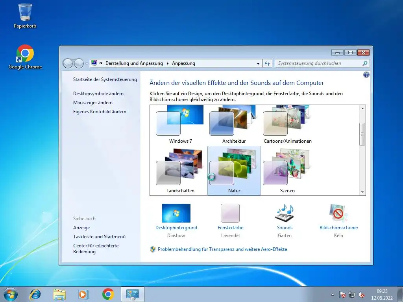Click the back navigation arrow button
403x302 pixels.
[x=68, y=63]
